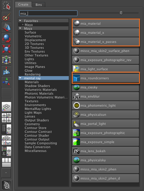This screenshot has height=191, width=144.
Task: Switch to the Create tab
Action: (23, 4)
